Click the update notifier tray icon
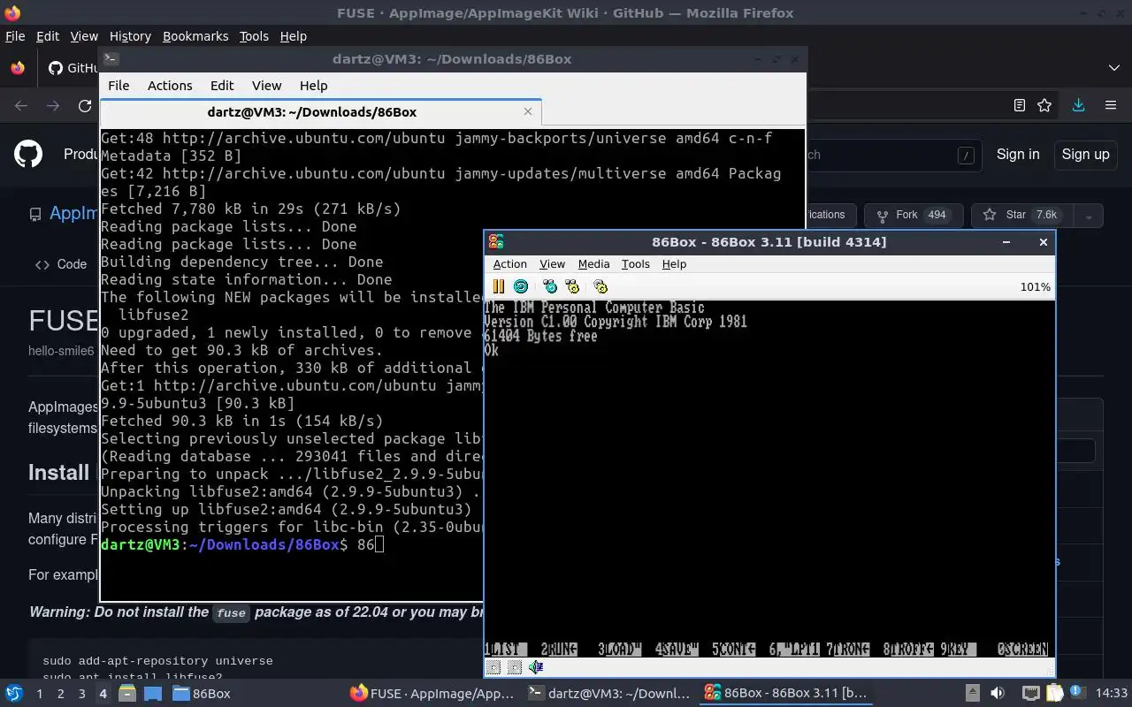 1078,693
